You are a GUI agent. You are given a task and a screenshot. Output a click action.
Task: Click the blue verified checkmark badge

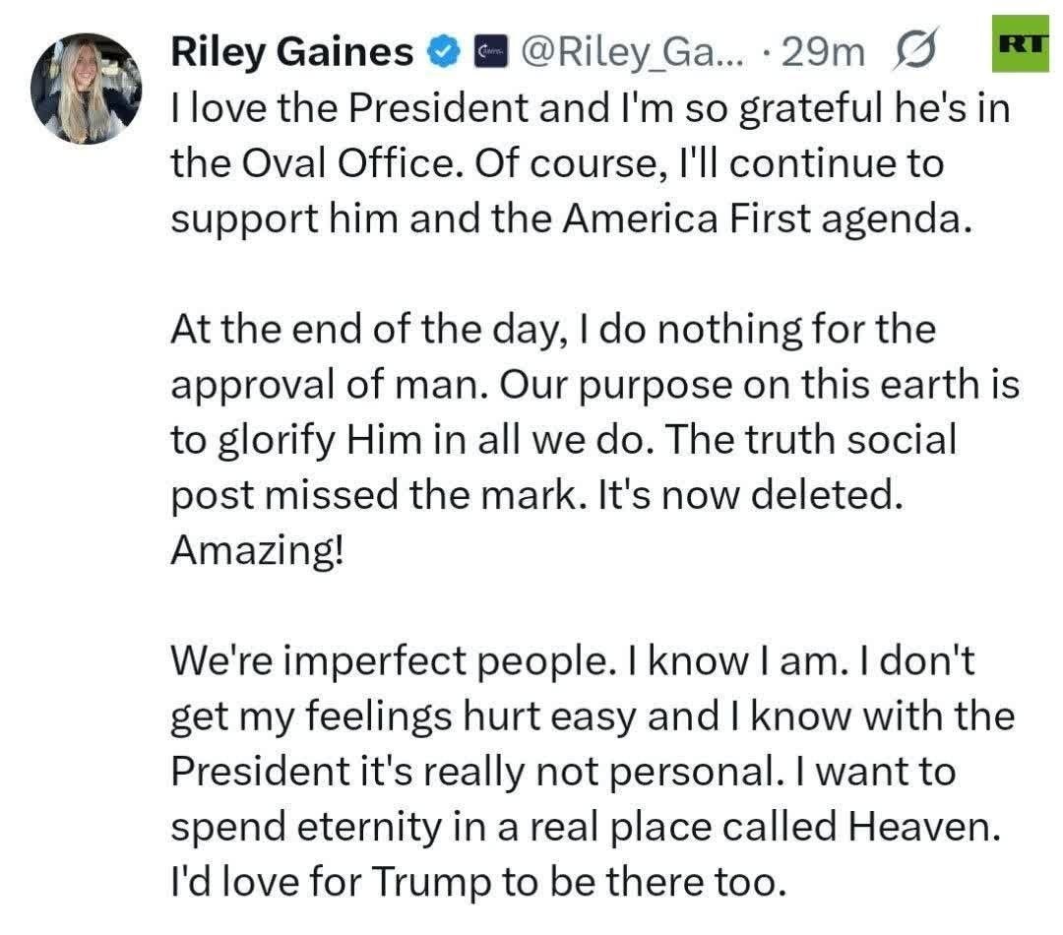[442, 52]
